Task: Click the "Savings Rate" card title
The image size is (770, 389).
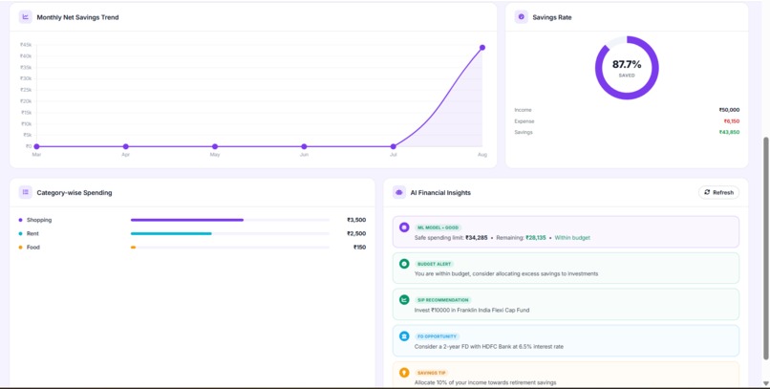Action: coord(552,17)
